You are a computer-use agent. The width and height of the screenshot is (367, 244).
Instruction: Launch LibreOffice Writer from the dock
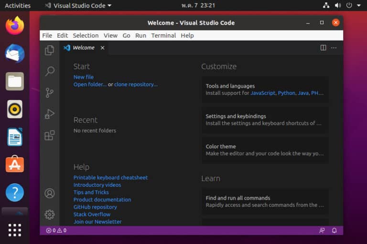click(x=15, y=137)
